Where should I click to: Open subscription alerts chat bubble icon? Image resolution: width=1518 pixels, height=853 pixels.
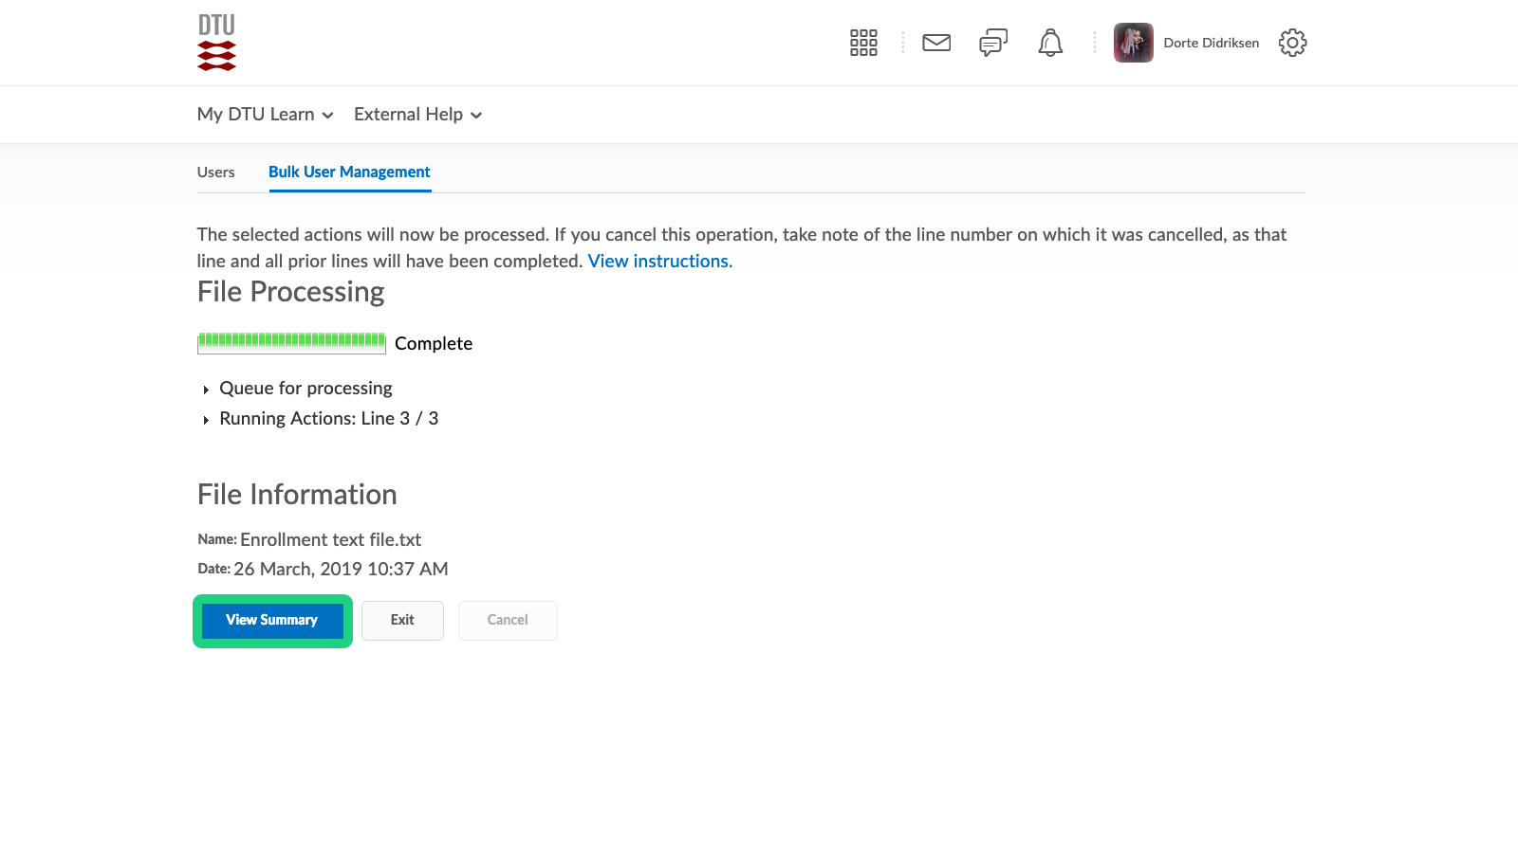click(x=993, y=43)
